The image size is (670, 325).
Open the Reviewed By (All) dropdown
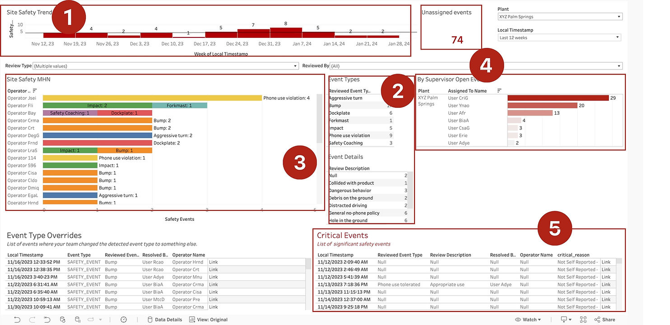pos(476,66)
